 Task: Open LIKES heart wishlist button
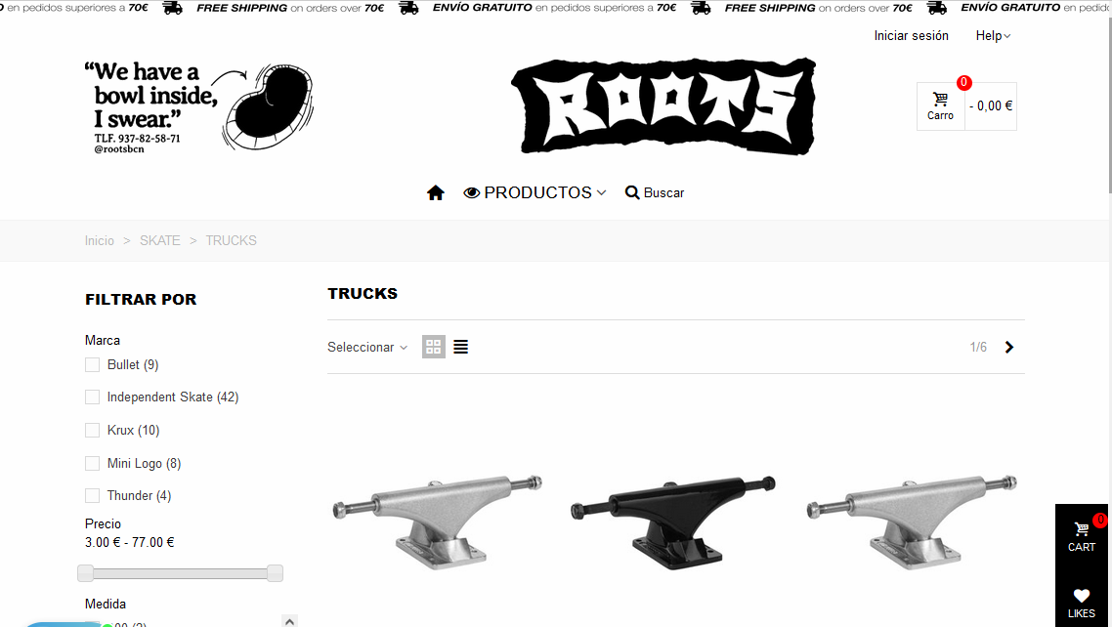1082,603
